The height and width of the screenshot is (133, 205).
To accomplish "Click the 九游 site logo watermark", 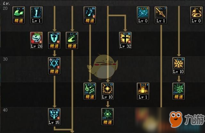I will (187, 119).
